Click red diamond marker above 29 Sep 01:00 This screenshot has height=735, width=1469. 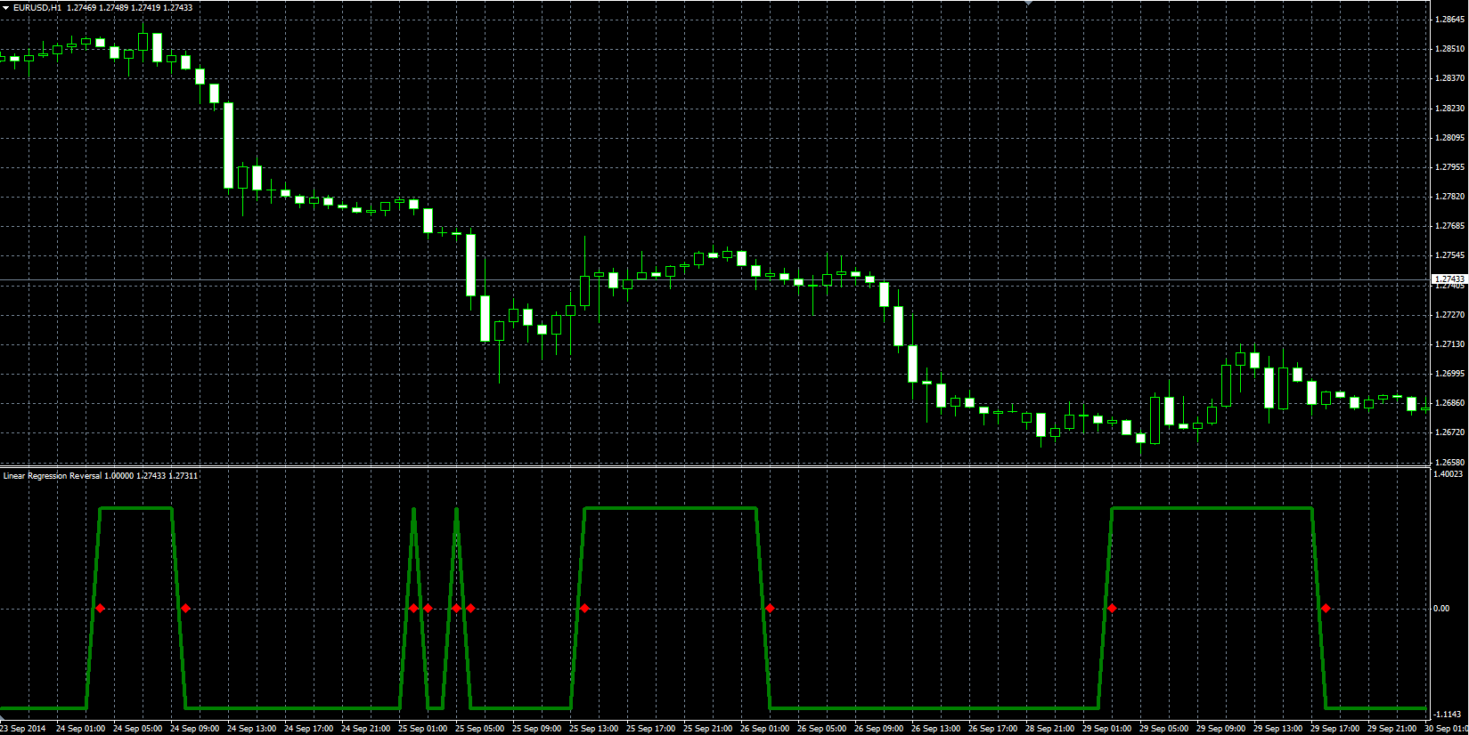(x=1112, y=609)
